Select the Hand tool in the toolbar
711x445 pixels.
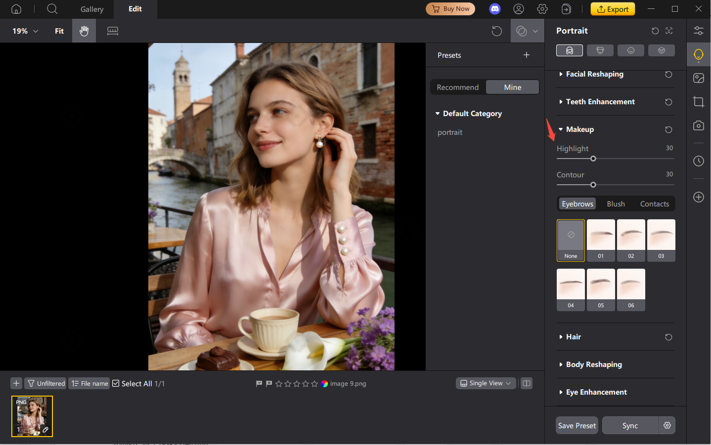[x=84, y=31]
